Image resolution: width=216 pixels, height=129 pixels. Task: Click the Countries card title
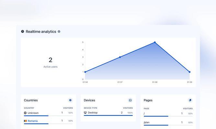(x=31, y=100)
